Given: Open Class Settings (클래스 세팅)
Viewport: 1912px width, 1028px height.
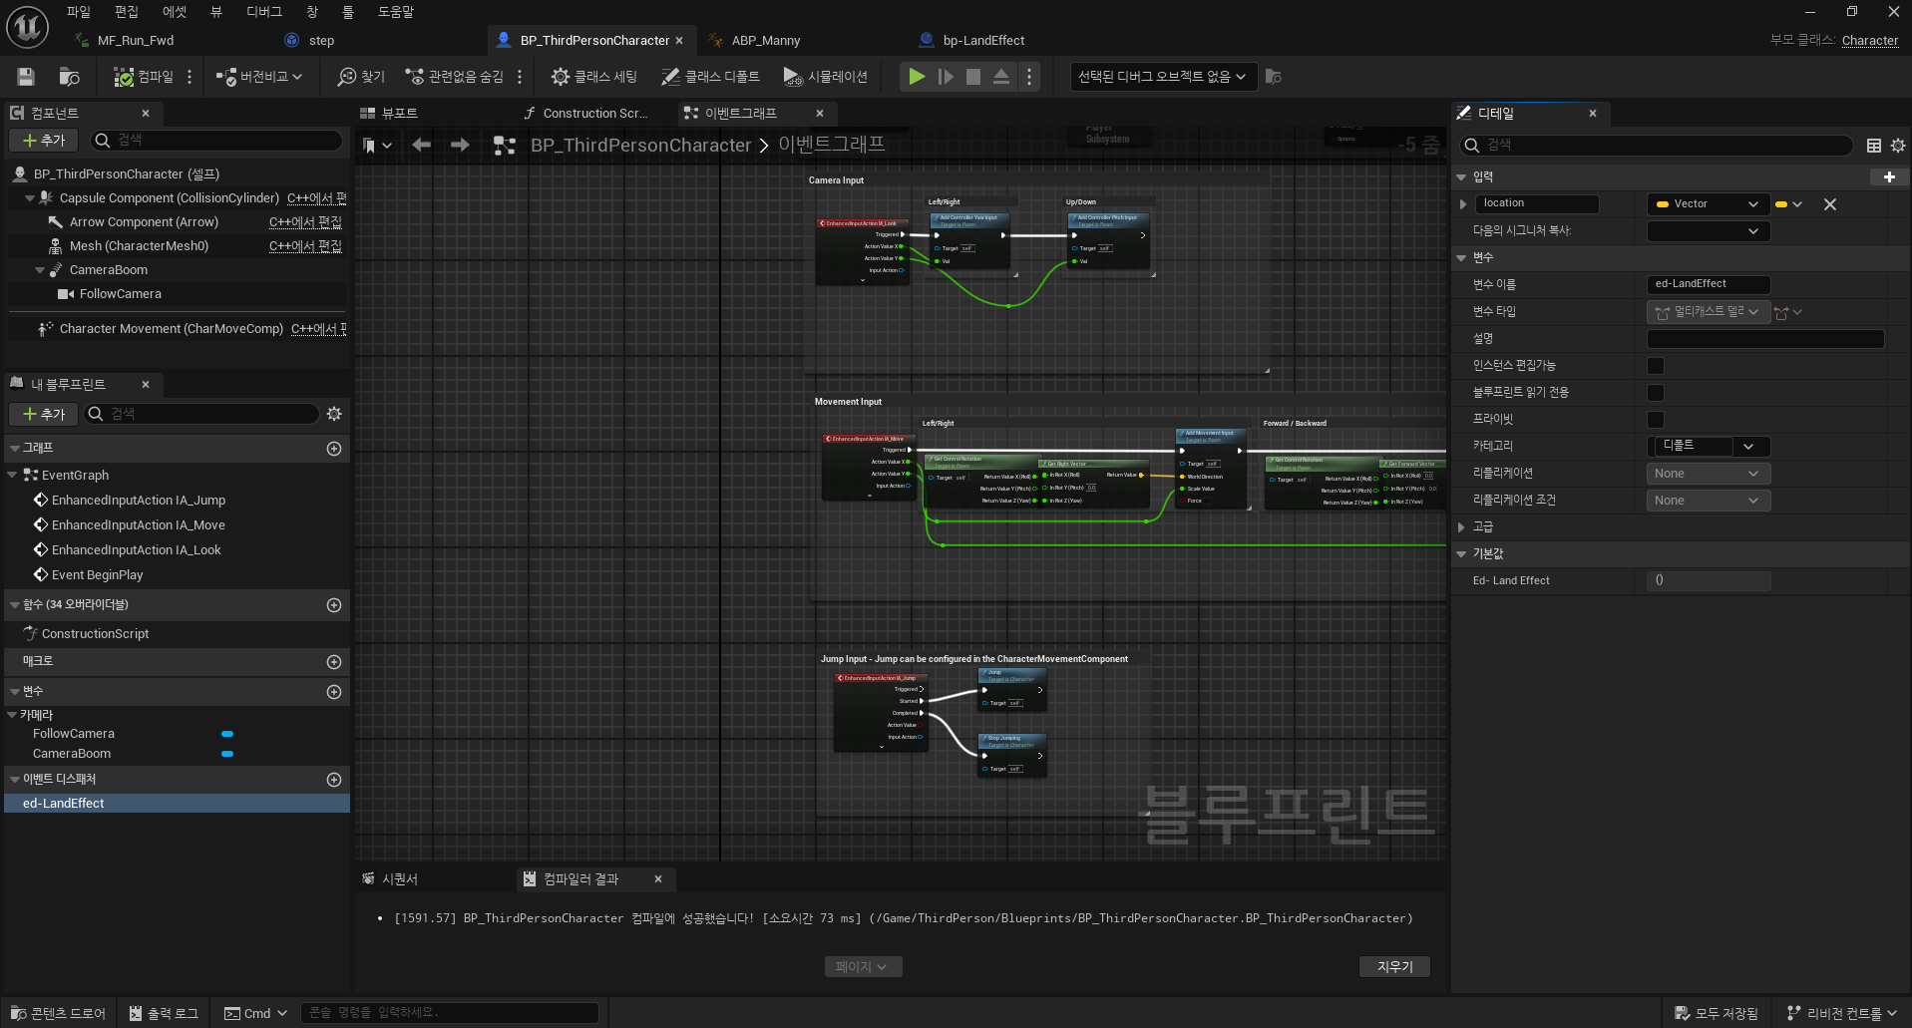Looking at the screenshot, I should [x=593, y=77].
